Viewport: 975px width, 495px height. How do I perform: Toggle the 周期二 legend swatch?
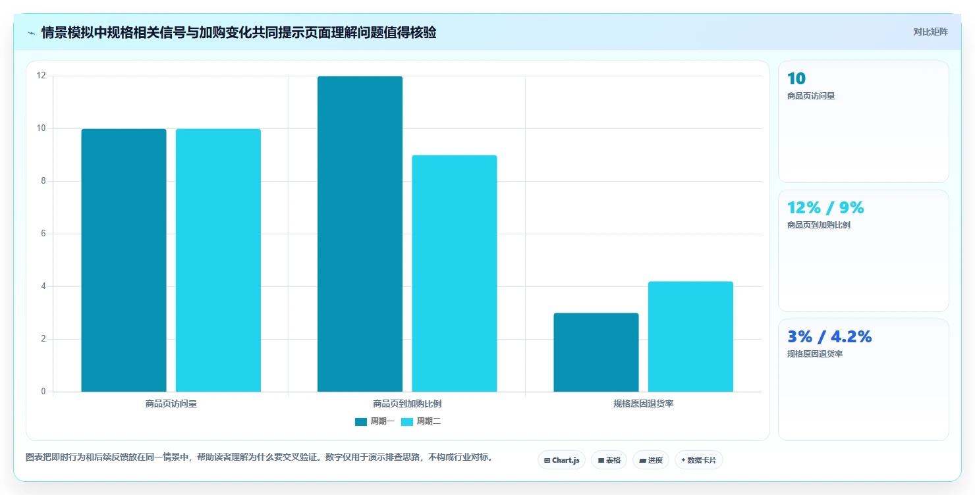click(x=407, y=422)
